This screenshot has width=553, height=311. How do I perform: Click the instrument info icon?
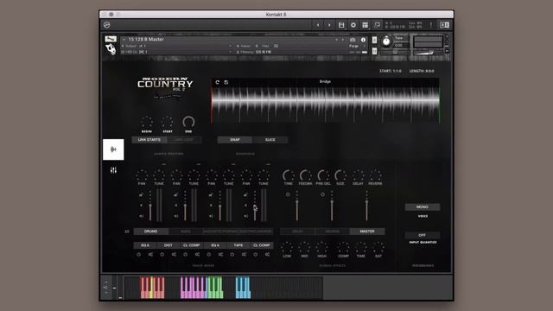pos(363,40)
